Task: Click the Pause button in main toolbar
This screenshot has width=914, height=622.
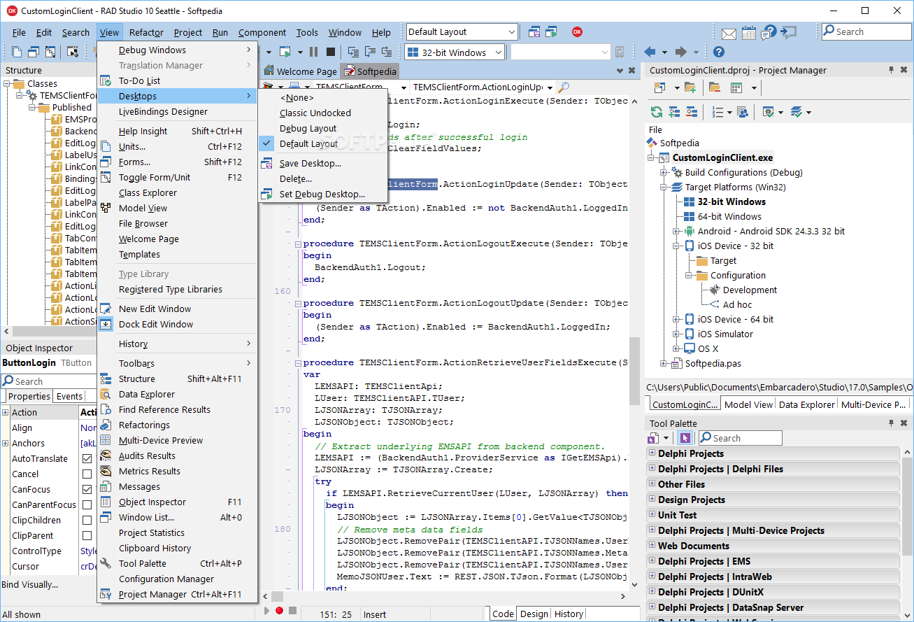Action: [313, 52]
